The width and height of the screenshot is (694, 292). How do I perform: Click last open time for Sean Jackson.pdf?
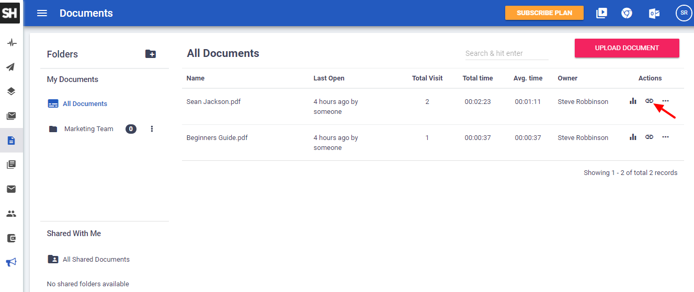click(x=336, y=107)
